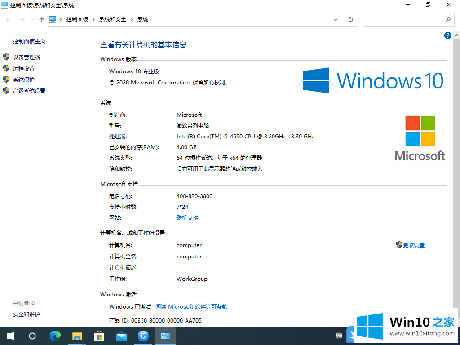
Task: Open the blue help question mark
Action: [448, 35]
